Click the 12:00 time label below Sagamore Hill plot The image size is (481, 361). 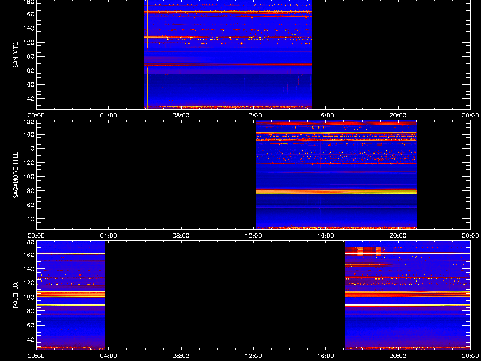[253, 236]
